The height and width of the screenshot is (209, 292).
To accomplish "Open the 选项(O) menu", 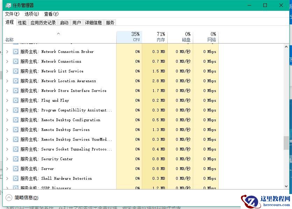I will (31, 14).
